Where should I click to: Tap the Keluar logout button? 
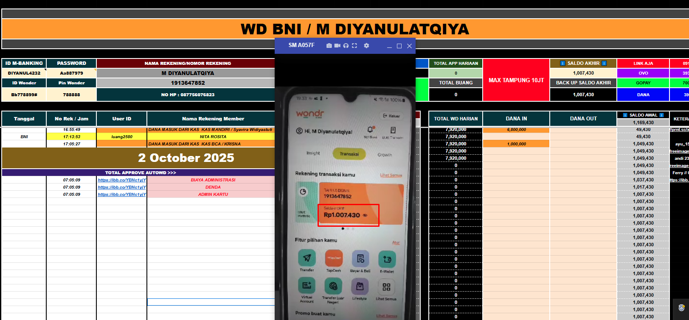[391, 116]
